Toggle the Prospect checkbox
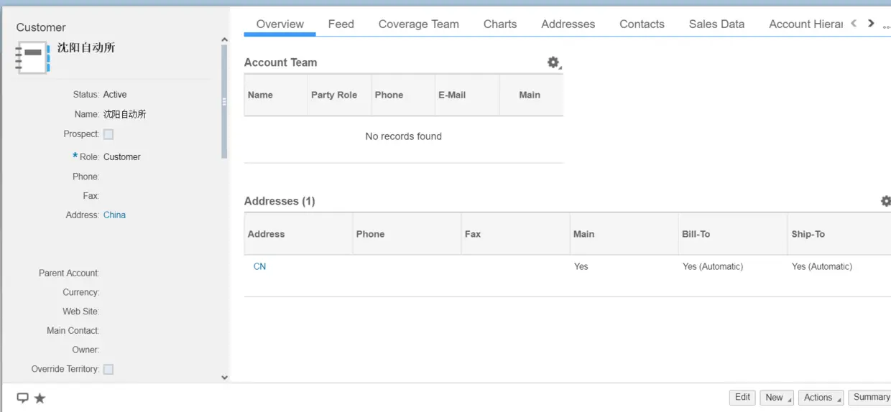 point(109,134)
